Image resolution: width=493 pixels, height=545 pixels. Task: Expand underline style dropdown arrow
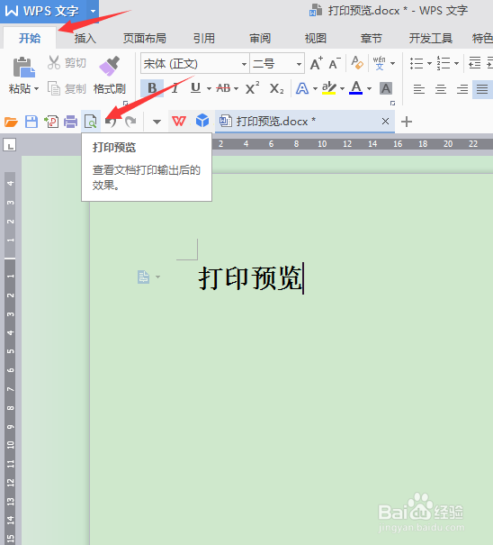(x=209, y=88)
